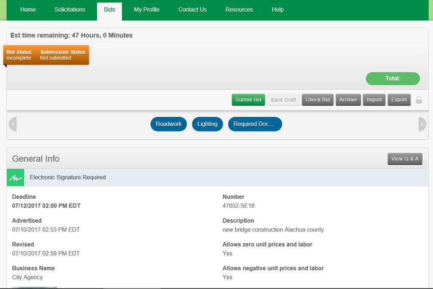Click Yes under Allows zero unit prices

pyautogui.click(x=227, y=253)
